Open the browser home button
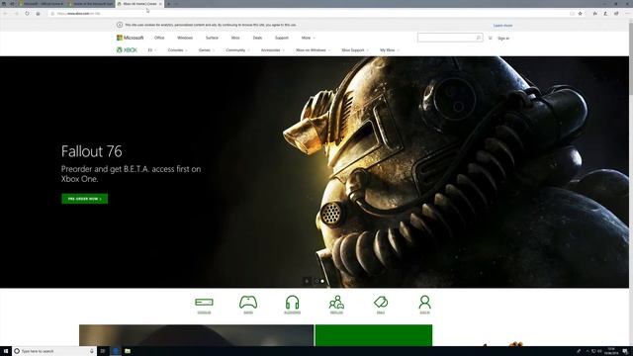This screenshot has width=633, height=356. coord(38,13)
